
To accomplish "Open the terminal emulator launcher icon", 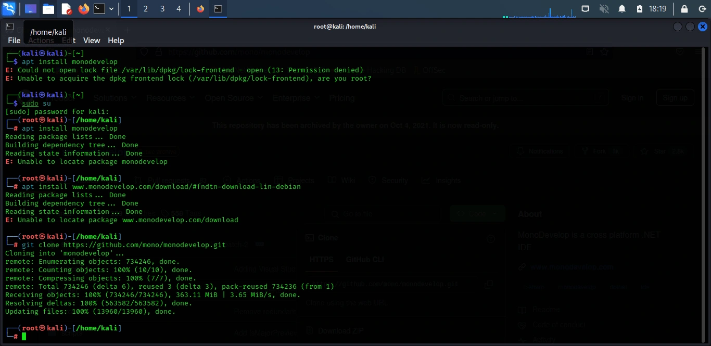I will click(99, 9).
